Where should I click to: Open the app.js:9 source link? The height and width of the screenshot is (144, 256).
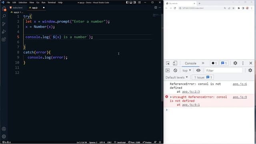pos(240,97)
